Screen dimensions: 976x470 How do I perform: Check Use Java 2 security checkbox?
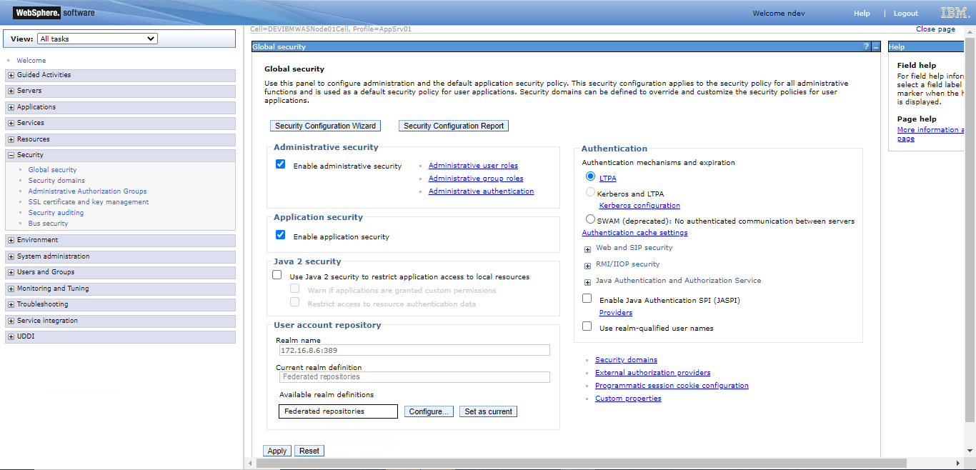point(277,275)
